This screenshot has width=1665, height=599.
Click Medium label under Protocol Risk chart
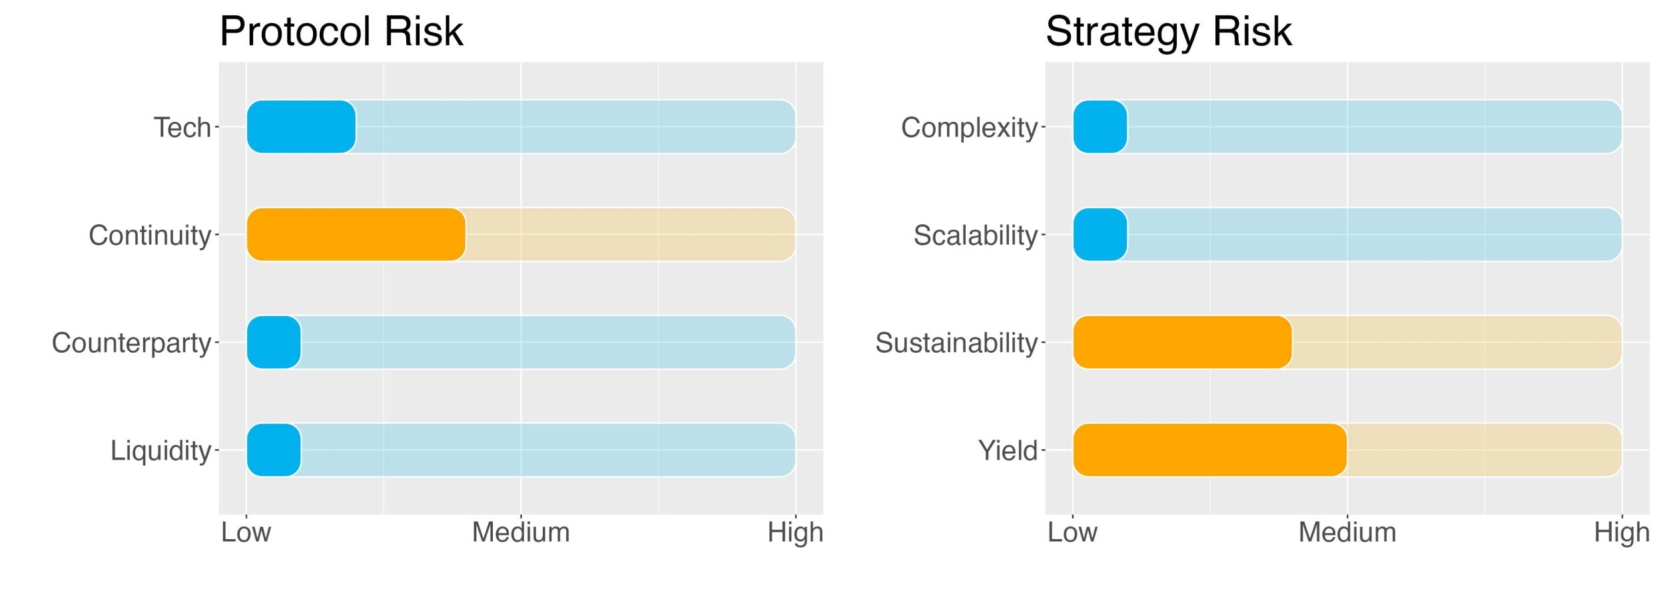tap(521, 532)
